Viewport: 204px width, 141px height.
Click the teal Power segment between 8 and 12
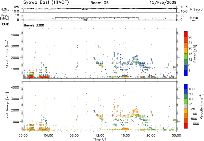(x=186, y=62)
